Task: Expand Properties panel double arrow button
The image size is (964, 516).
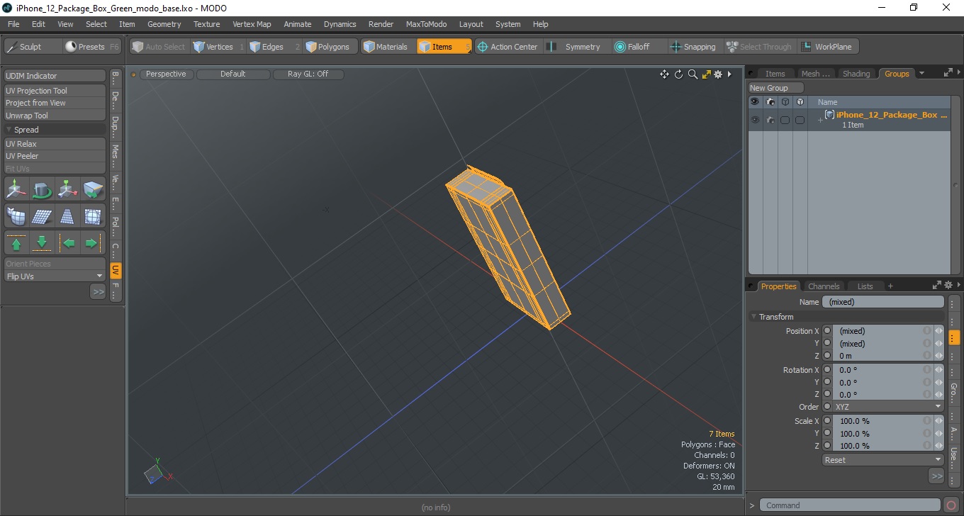Action: click(936, 476)
